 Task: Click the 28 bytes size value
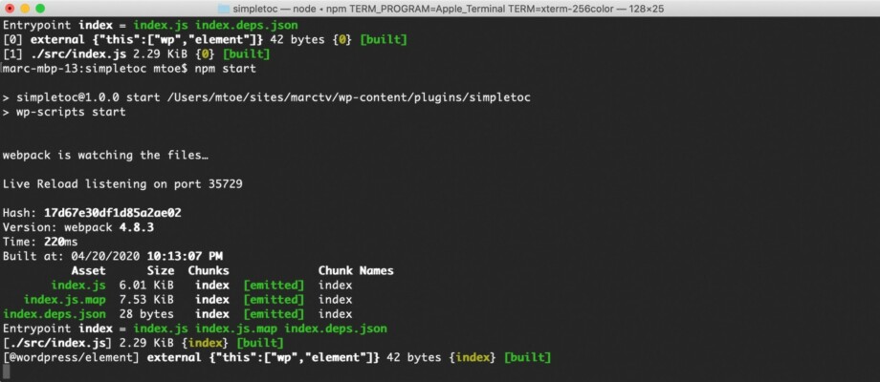point(146,313)
